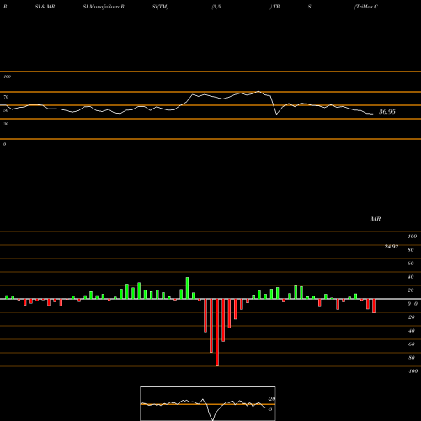Click the 'SI(TM)' header text
The image size is (421, 421).
160,7
